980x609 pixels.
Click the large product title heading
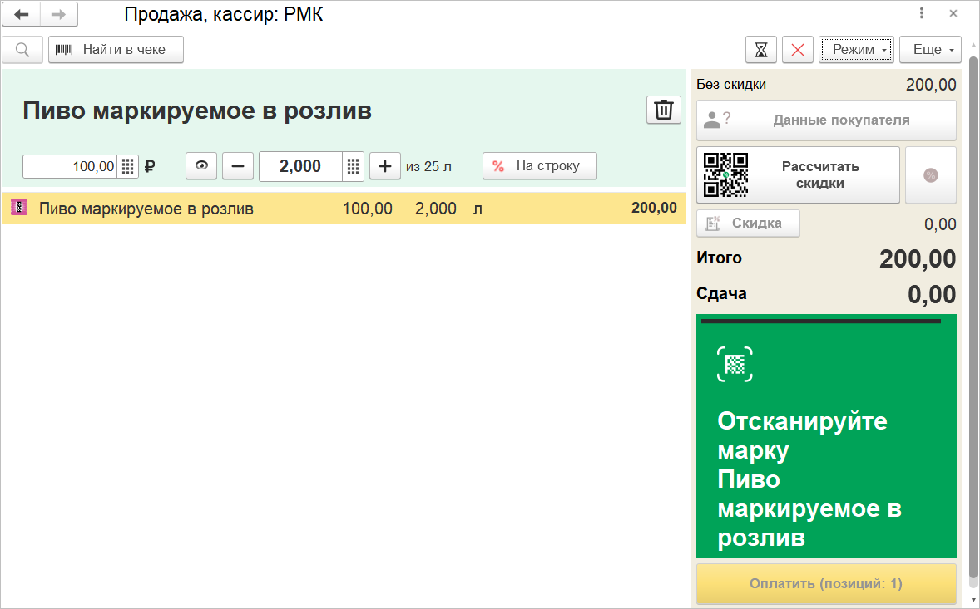click(x=197, y=111)
